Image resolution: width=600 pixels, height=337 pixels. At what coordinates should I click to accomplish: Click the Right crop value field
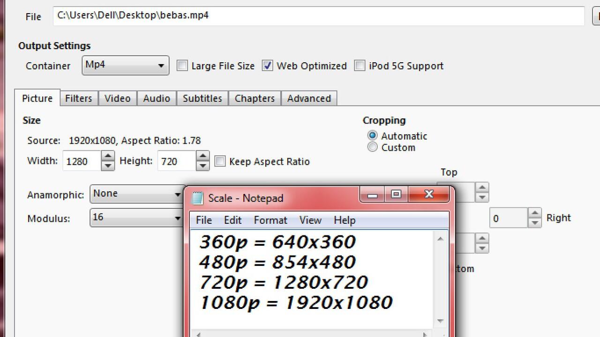(x=509, y=218)
